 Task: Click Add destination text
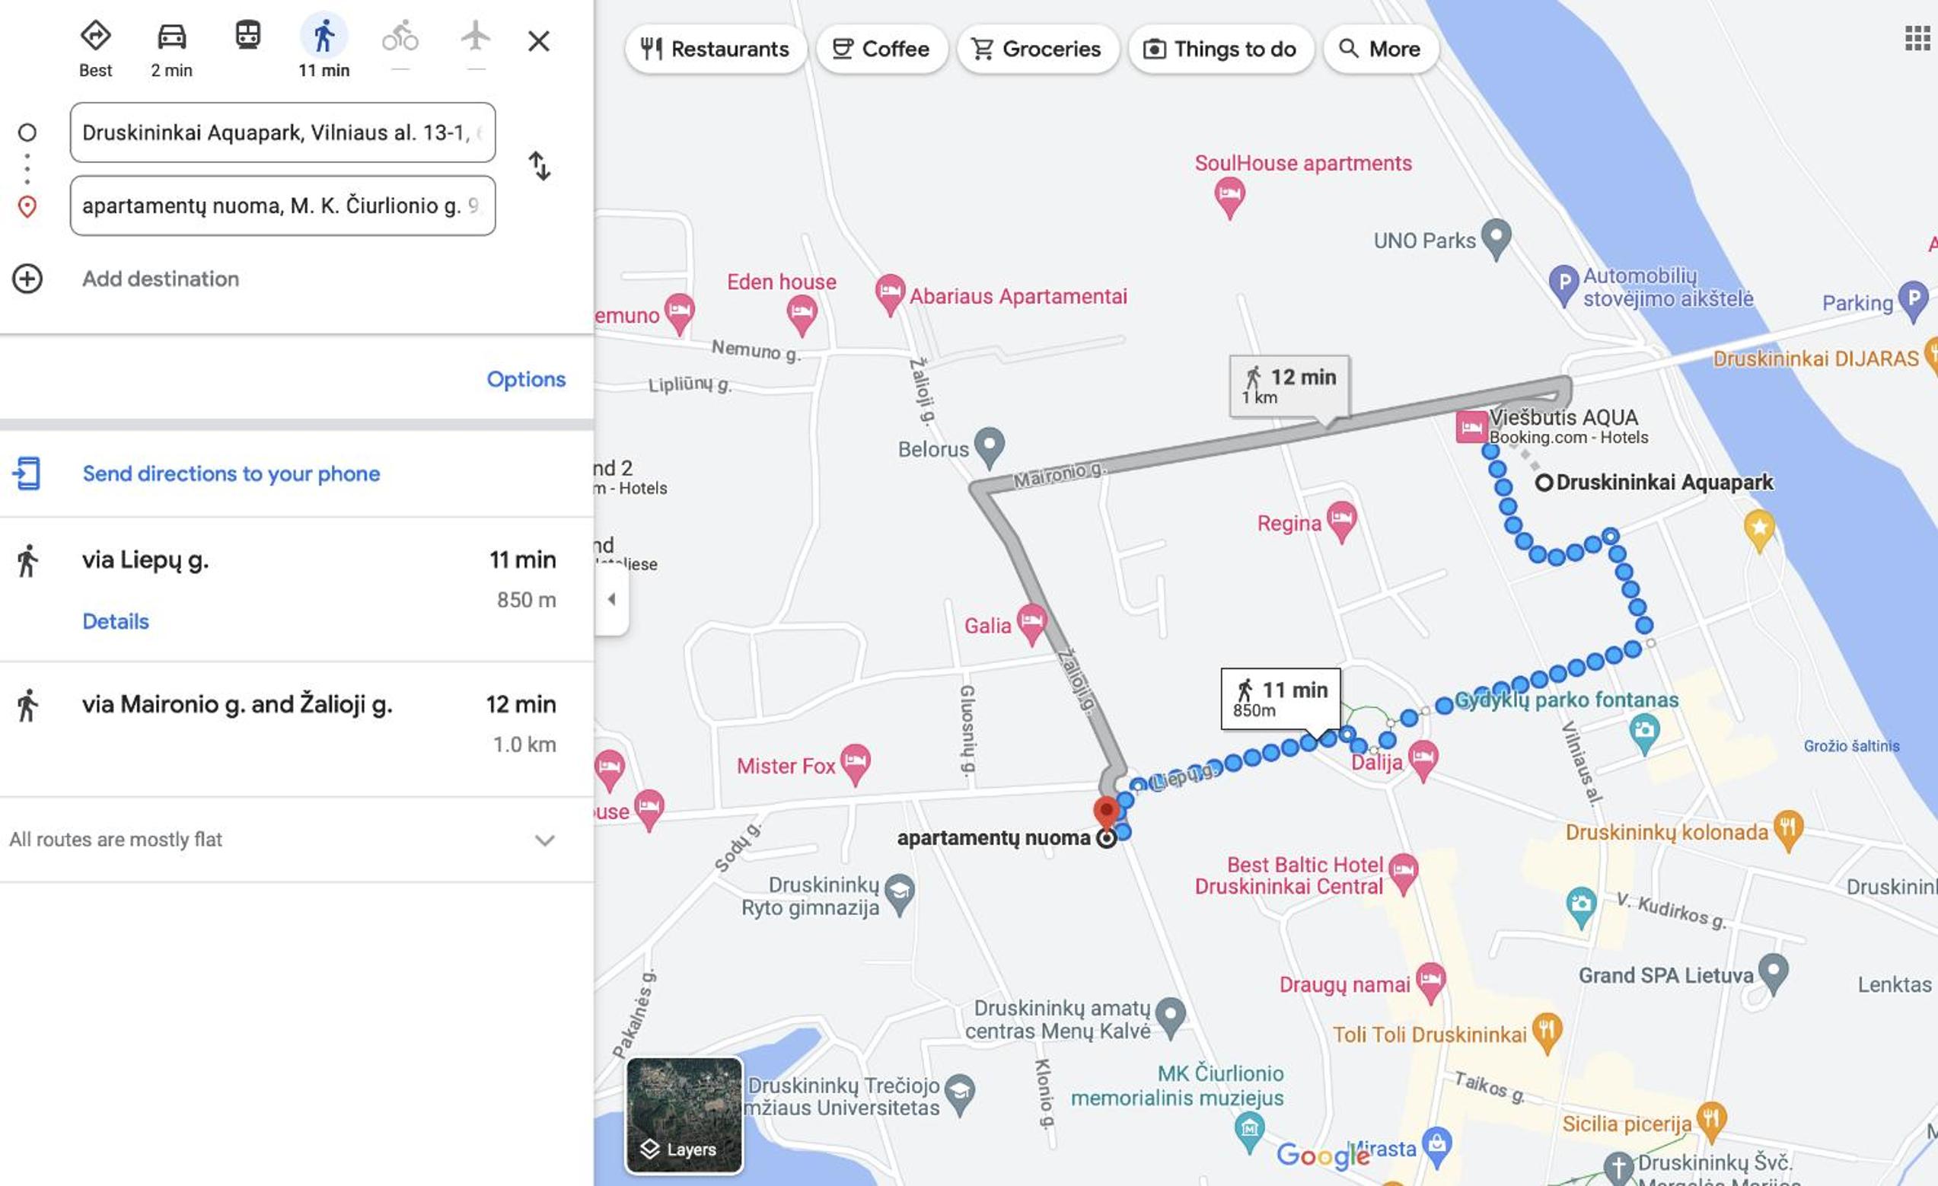[x=161, y=279]
